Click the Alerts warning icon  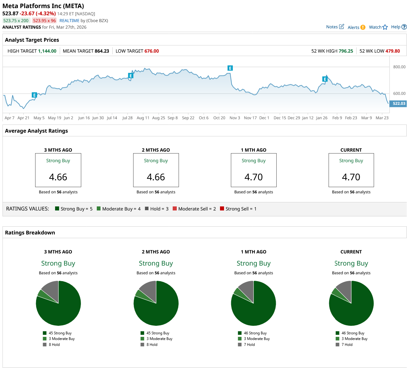tap(363, 27)
